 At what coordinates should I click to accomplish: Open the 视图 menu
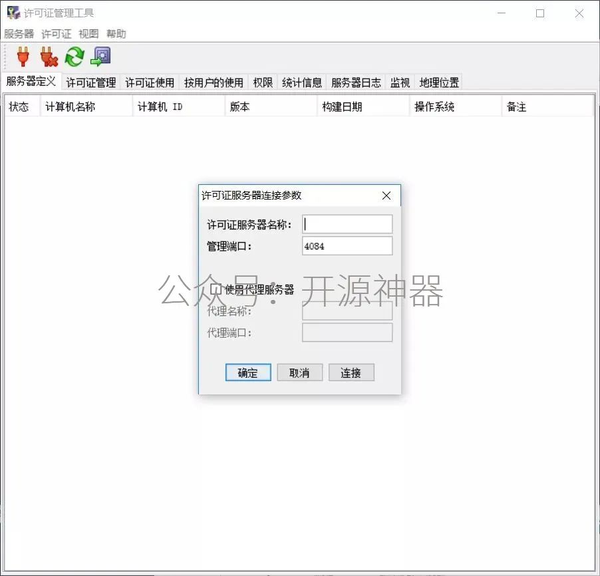click(88, 34)
